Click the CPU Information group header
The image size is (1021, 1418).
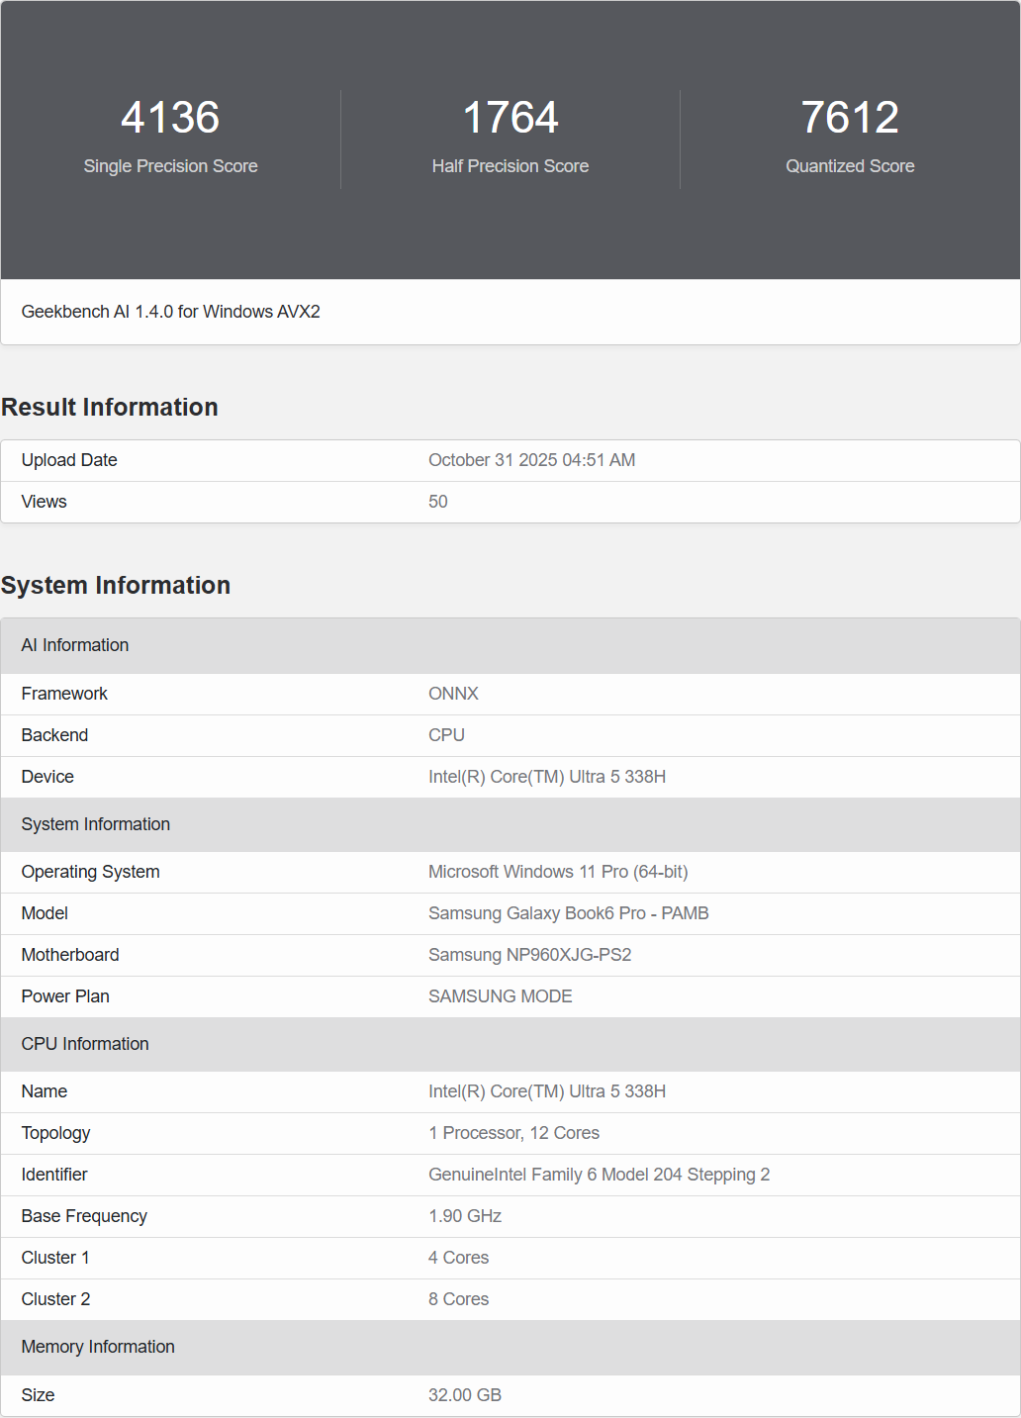[85, 1044]
